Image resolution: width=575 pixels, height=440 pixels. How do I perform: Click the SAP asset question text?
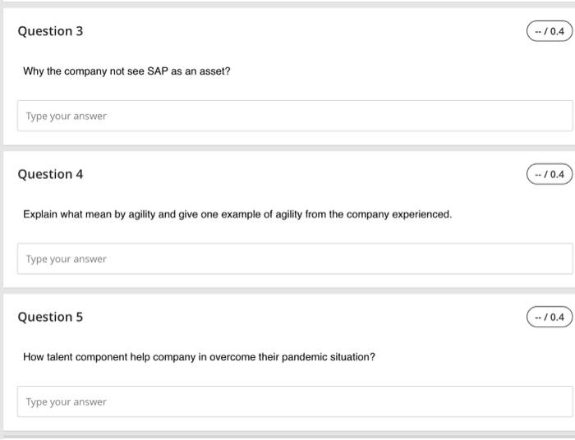126,71
